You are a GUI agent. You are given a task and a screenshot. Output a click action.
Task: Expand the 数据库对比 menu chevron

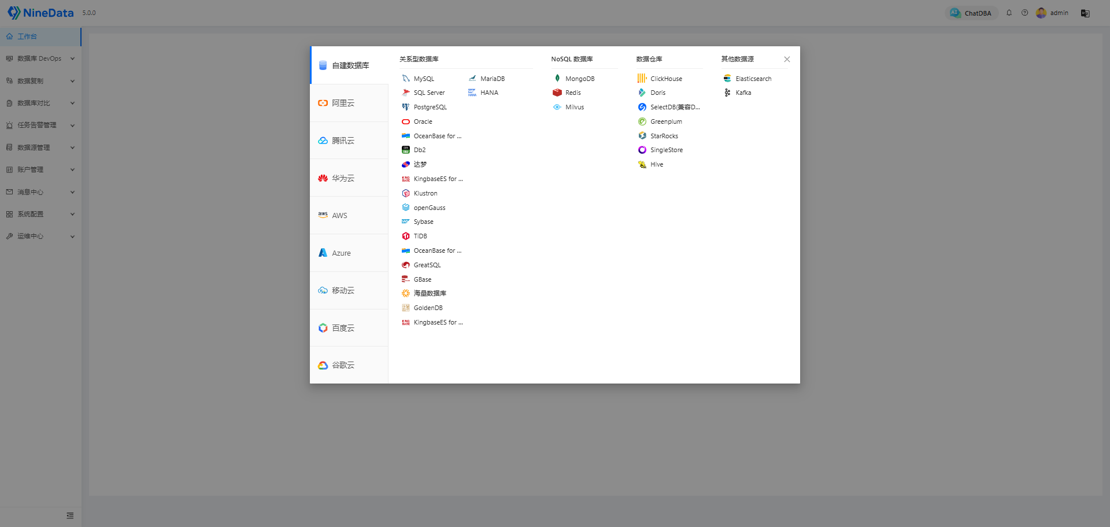pyautogui.click(x=73, y=103)
